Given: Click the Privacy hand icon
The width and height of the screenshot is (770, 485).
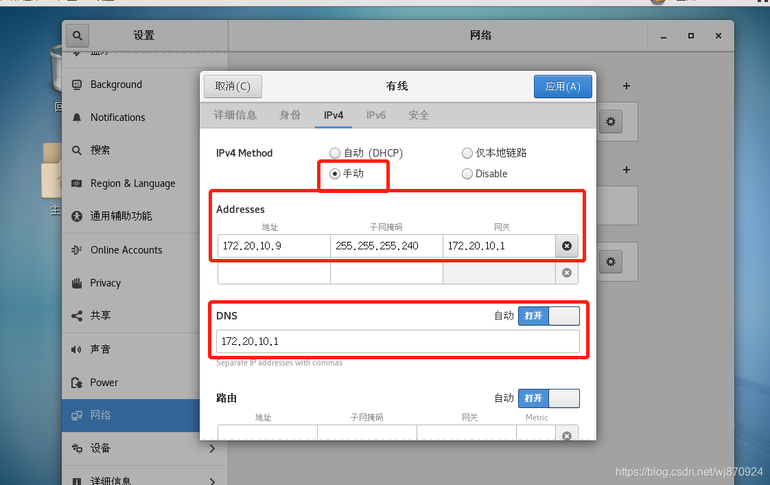Looking at the screenshot, I should point(77,283).
